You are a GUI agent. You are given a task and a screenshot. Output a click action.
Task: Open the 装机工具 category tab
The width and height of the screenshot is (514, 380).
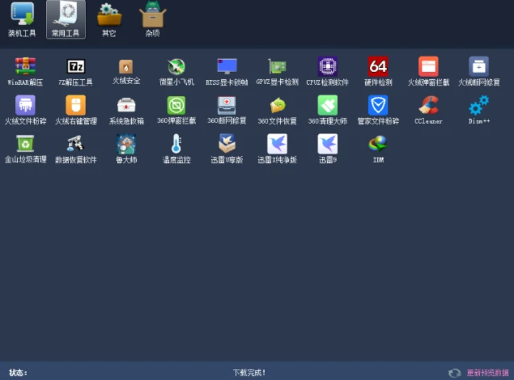pyautogui.click(x=22, y=20)
